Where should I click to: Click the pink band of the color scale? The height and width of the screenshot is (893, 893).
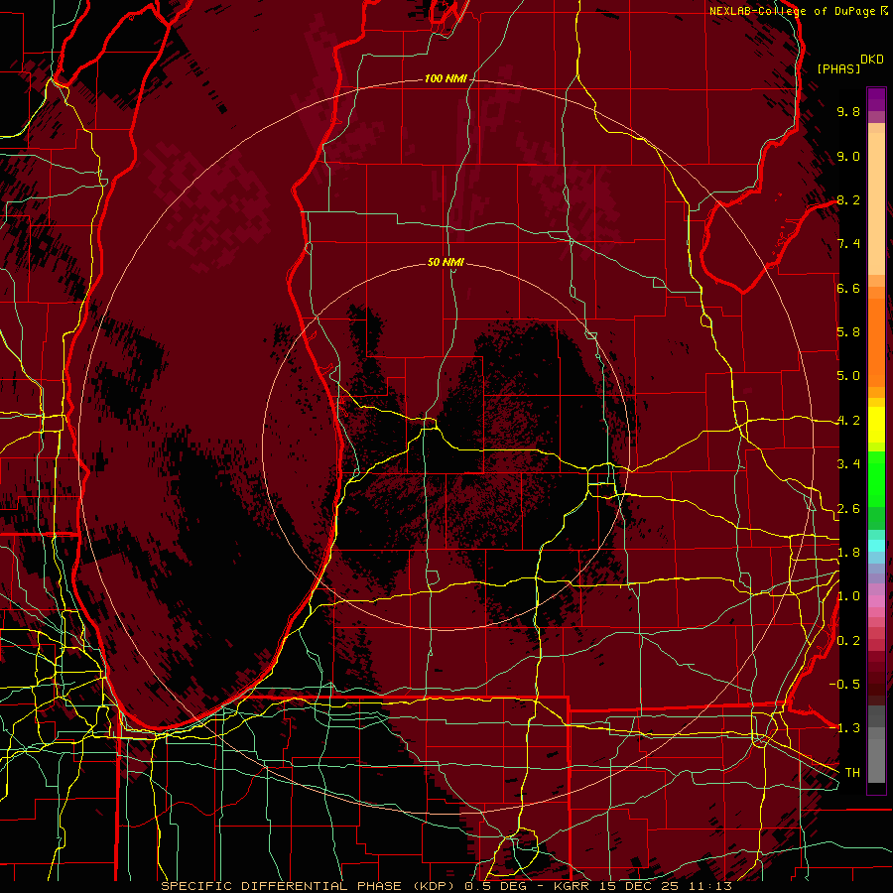(876, 601)
